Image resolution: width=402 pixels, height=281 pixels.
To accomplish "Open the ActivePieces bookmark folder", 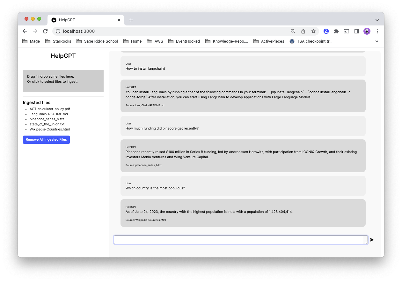I will pyautogui.click(x=269, y=41).
